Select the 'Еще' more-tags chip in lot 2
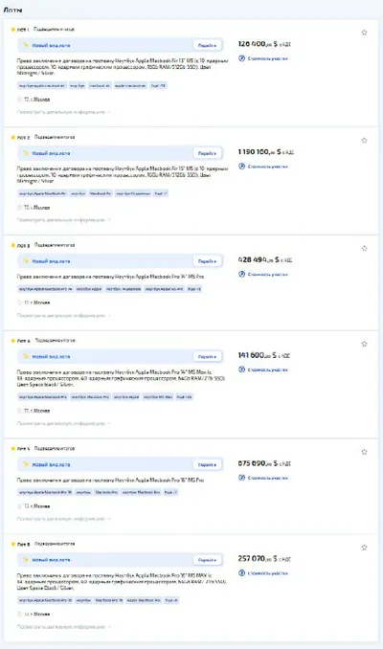Screen dimensions: 383x649 pos(161,193)
